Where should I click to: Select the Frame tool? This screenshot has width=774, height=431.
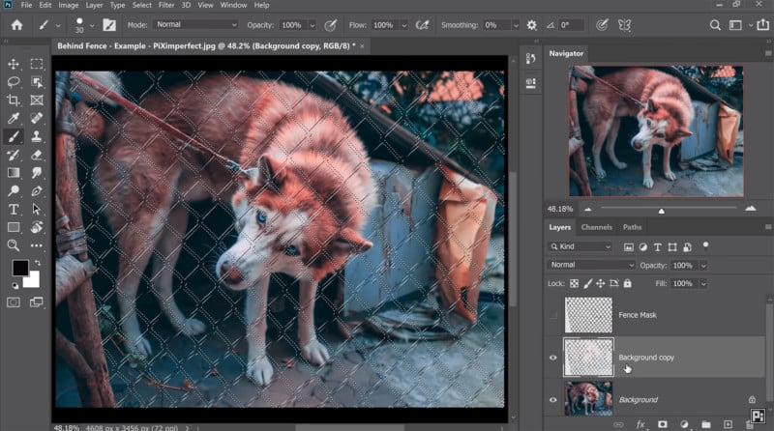37,101
